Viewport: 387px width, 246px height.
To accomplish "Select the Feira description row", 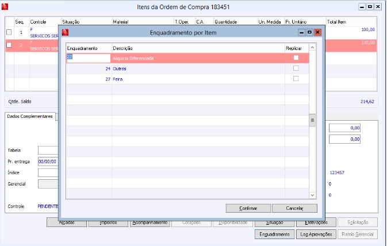I will pyautogui.click(x=118, y=79).
